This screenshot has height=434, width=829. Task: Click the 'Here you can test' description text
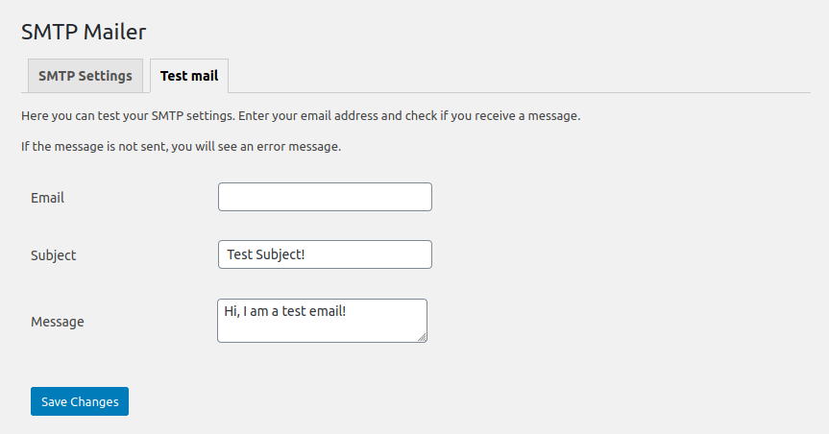[x=301, y=116]
